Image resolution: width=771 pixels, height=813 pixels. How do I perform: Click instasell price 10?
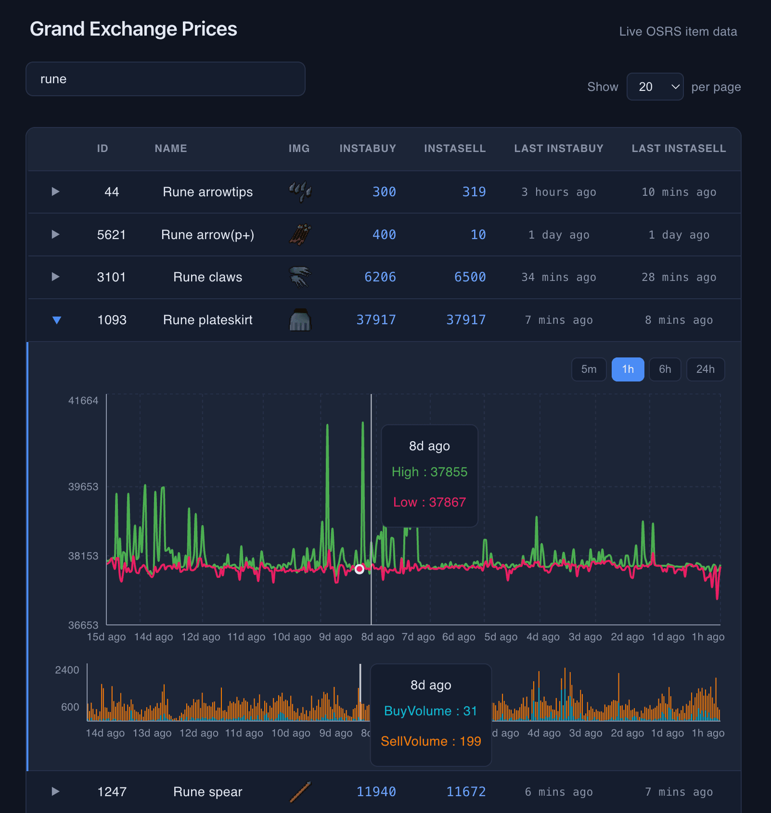478,235
